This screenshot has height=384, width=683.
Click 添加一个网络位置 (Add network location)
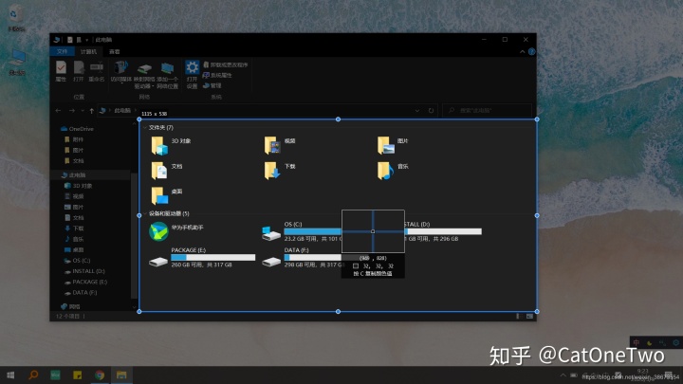pyautogui.click(x=168, y=76)
